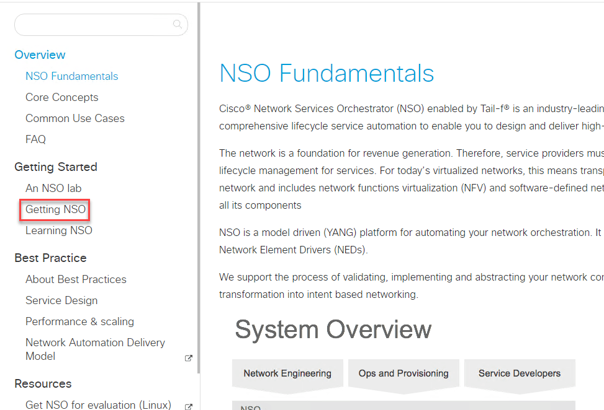Navigate to Service Design
The width and height of the screenshot is (604, 410).
point(61,300)
